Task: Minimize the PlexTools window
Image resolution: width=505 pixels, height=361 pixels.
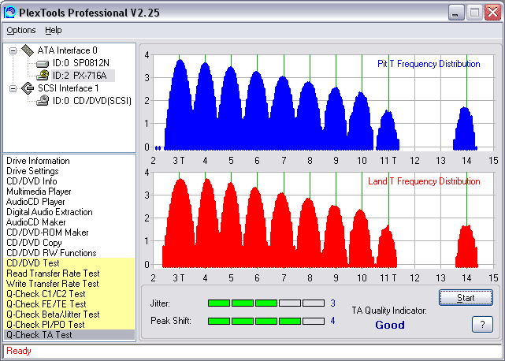Action: 456,13
